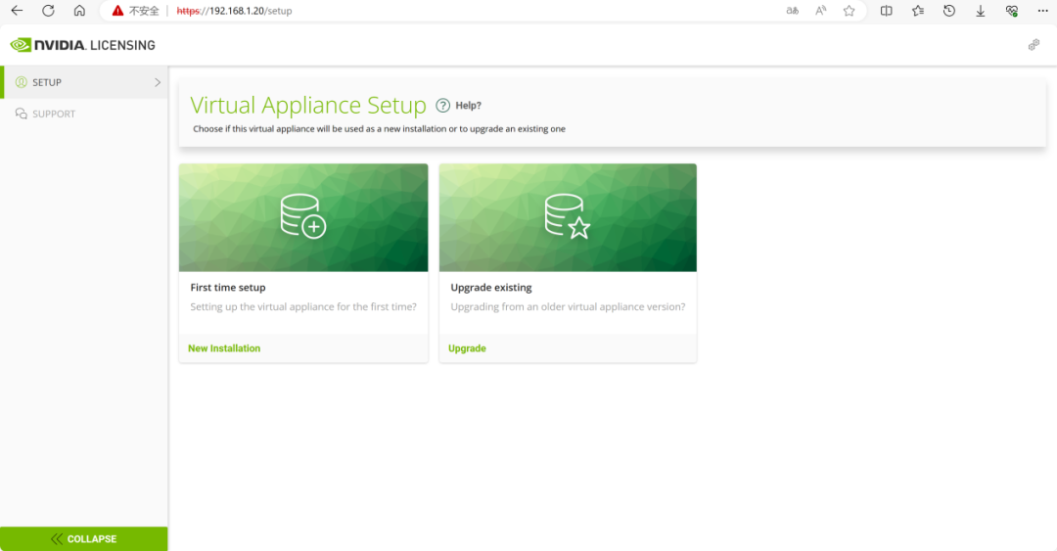Open the favorites list icon
This screenshot has width=1057, height=551.
(x=918, y=11)
